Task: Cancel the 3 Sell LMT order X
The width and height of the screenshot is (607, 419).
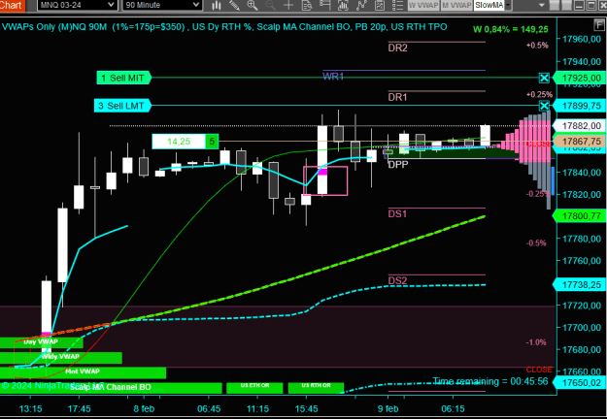Action: 544,106
